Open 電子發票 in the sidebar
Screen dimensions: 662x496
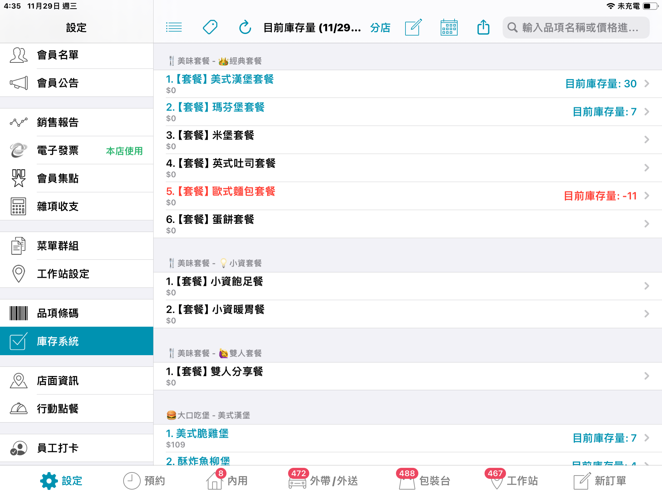[x=77, y=150]
